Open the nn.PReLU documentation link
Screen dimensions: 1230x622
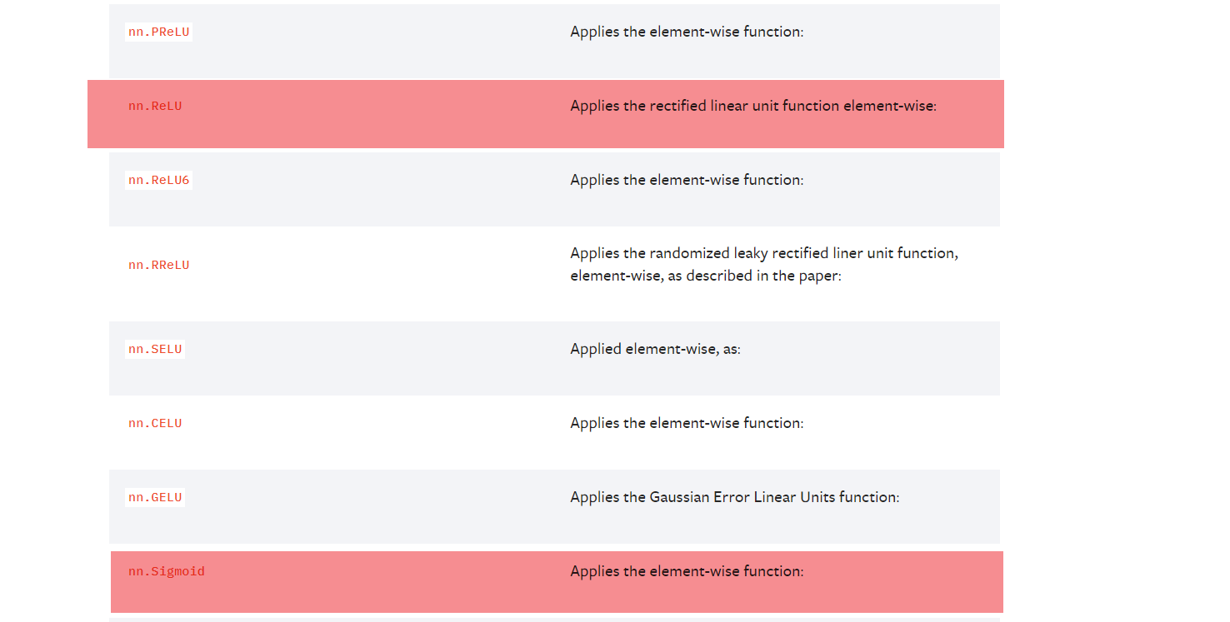pyautogui.click(x=158, y=32)
